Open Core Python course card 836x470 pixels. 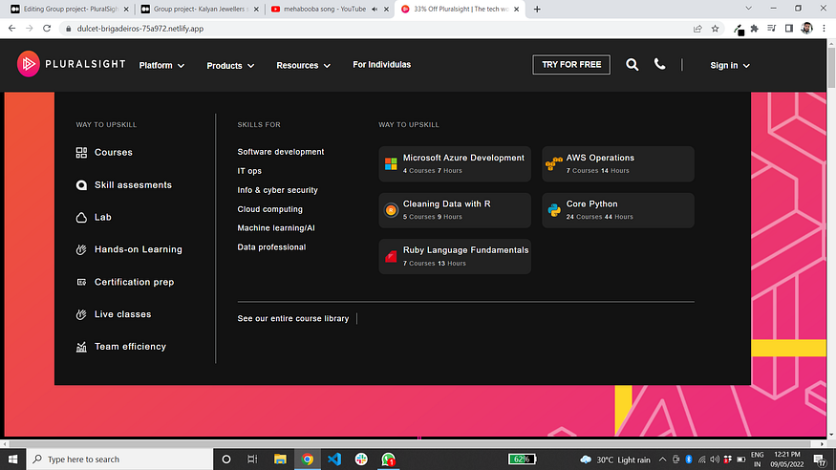click(x=618, y=210)
